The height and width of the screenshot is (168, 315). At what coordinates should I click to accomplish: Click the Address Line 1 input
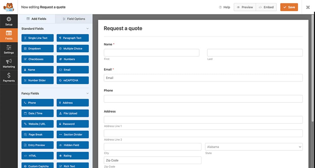[203, 120]
